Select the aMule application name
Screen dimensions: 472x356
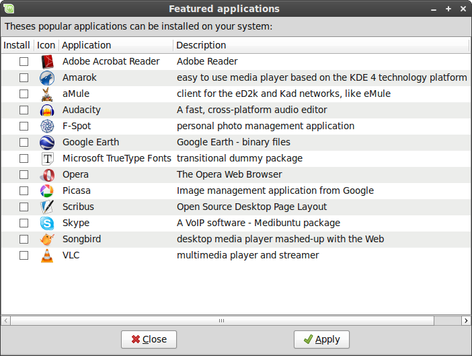click(x=76, y=94)
